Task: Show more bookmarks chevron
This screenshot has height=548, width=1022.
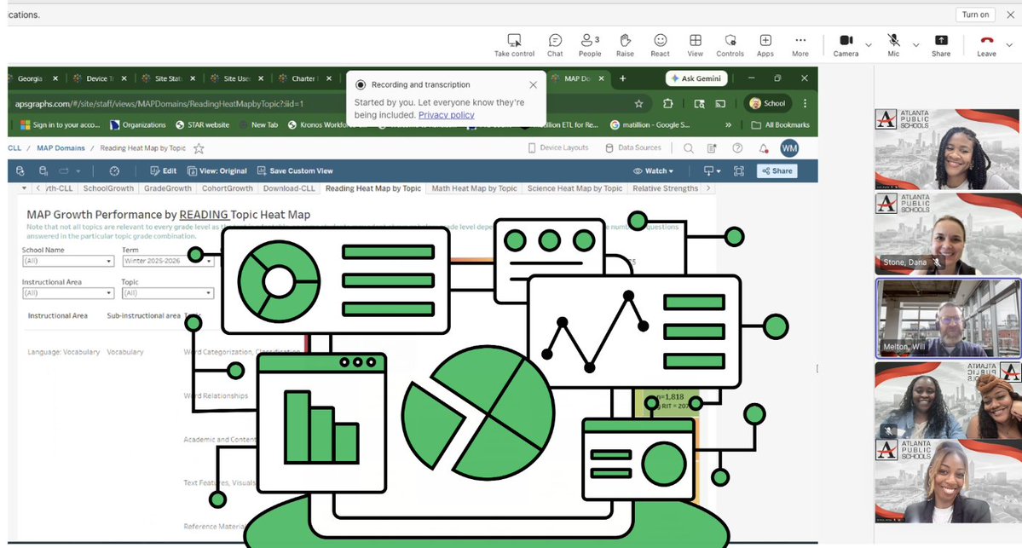Action: pyautogui.click(x=728, y=124)
